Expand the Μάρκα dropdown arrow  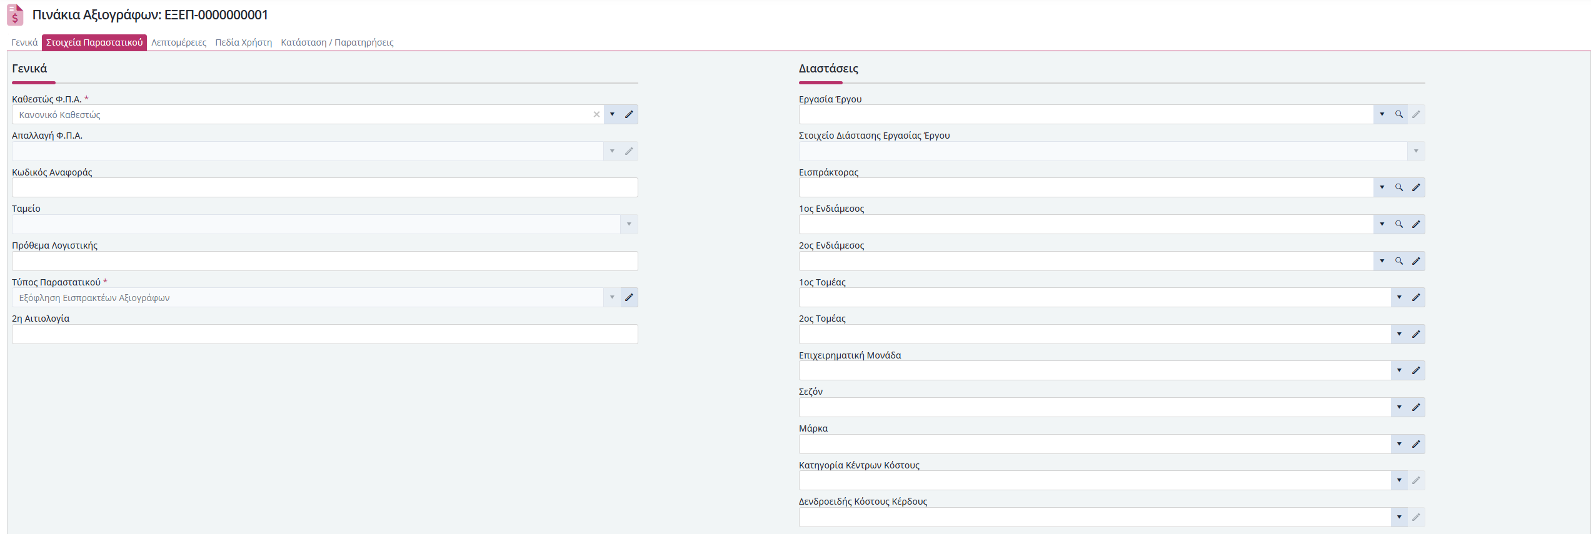coord(1399,444)
